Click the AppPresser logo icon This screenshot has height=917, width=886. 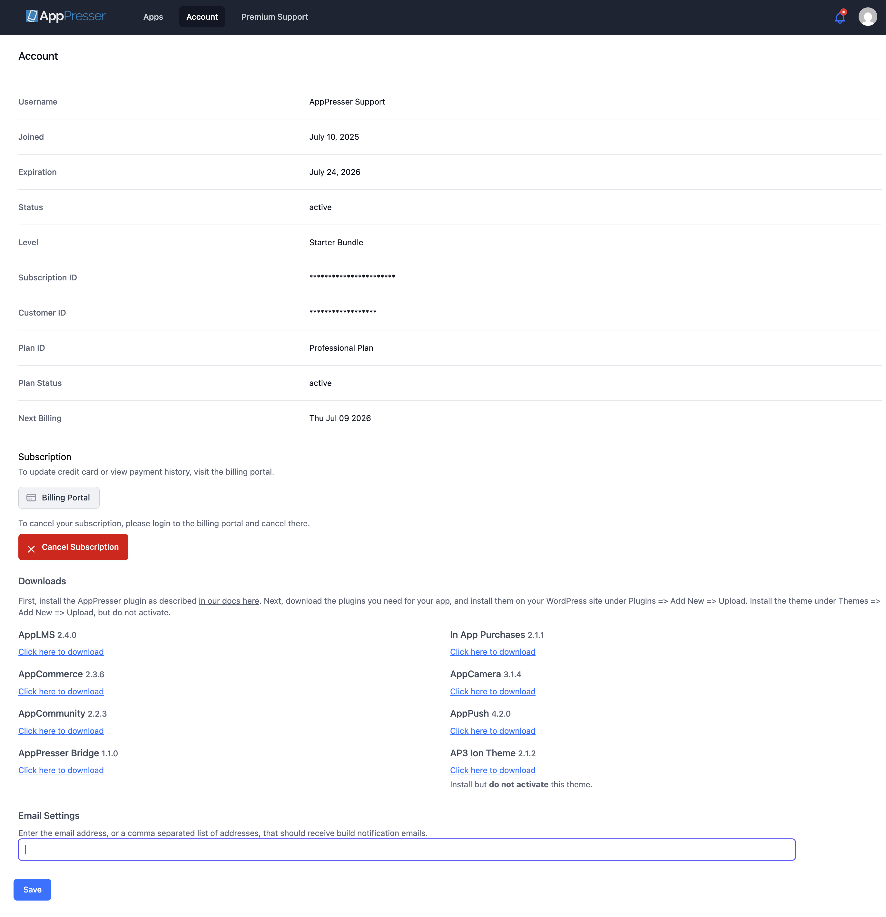(32, 16)
